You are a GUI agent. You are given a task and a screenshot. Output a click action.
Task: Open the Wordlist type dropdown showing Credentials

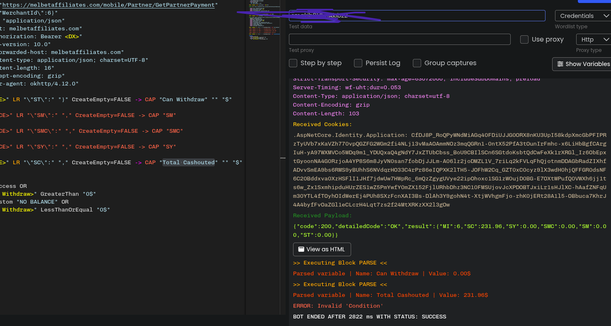pos(583,16)
